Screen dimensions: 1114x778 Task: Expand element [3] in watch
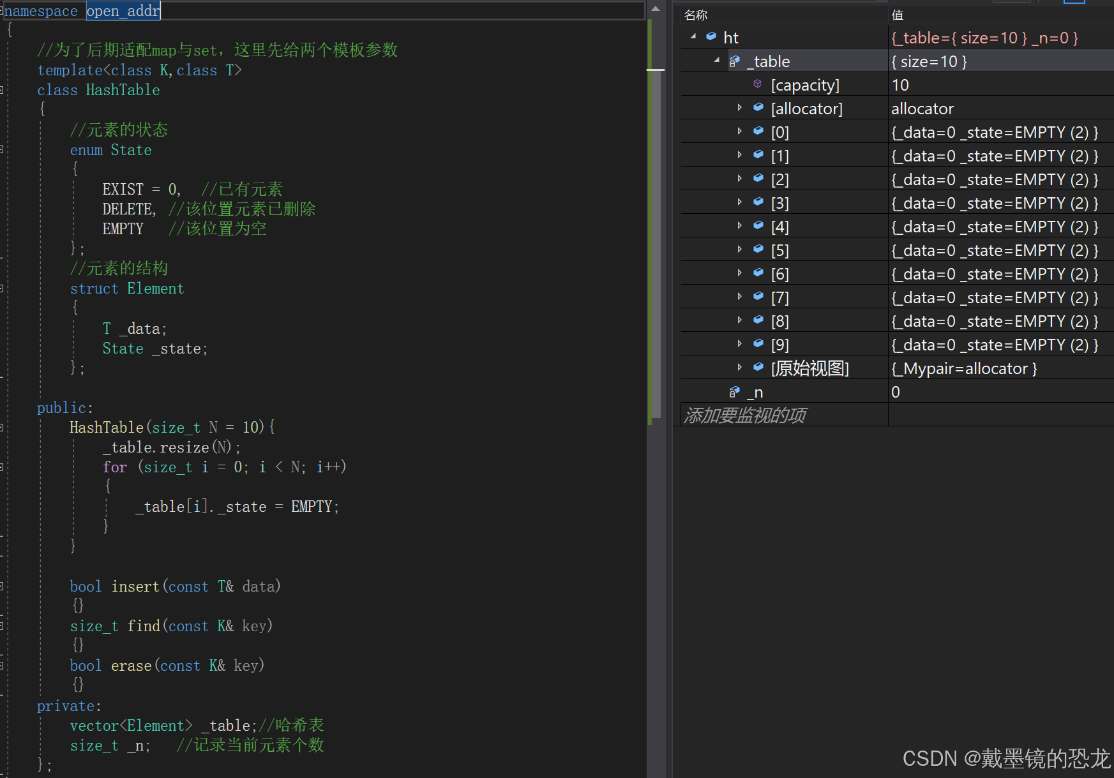[740, 202]
